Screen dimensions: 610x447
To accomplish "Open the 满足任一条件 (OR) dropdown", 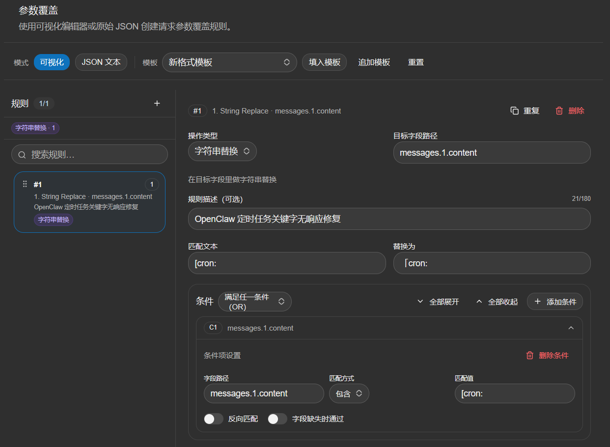I will click(254, 302).
